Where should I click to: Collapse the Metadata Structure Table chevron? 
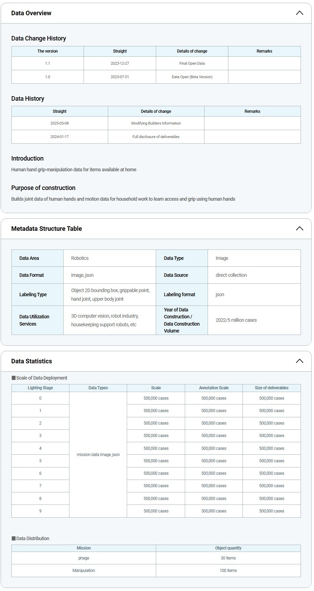pos(299,229)
